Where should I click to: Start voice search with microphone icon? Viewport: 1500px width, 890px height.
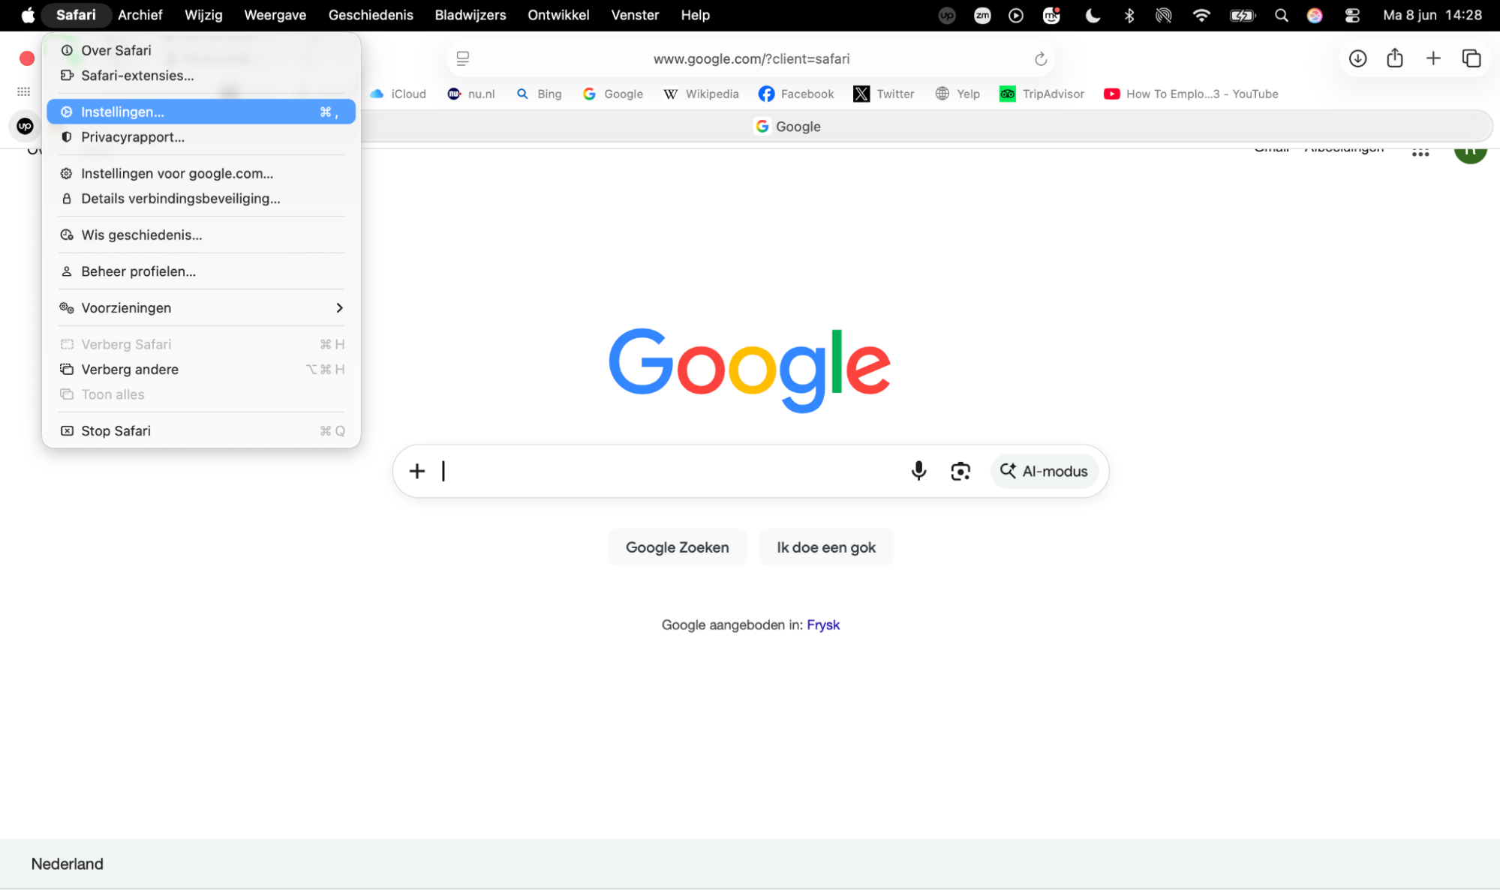point(918,471)
